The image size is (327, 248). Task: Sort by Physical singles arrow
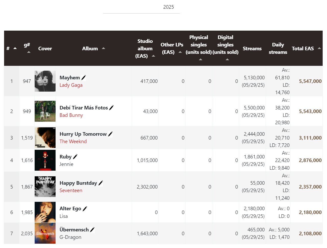201,59
